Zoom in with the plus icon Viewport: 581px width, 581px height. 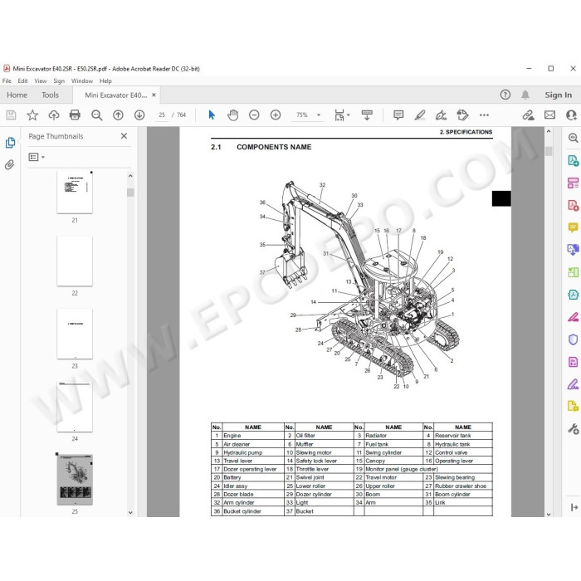[x=276, y=115]
